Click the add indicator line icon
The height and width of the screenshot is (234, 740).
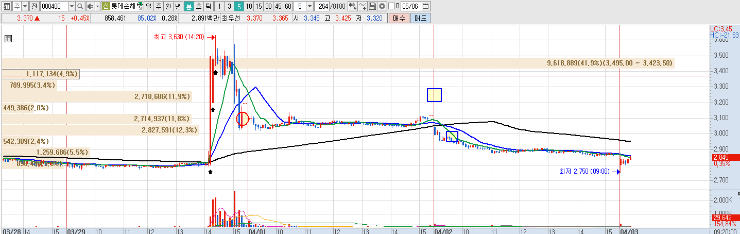coord(363,6)
